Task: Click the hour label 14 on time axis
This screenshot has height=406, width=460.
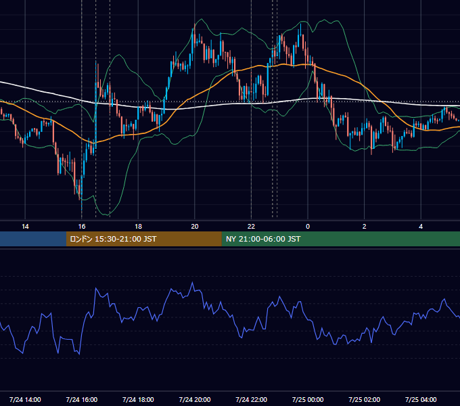Action: click(x=25, y=227)
